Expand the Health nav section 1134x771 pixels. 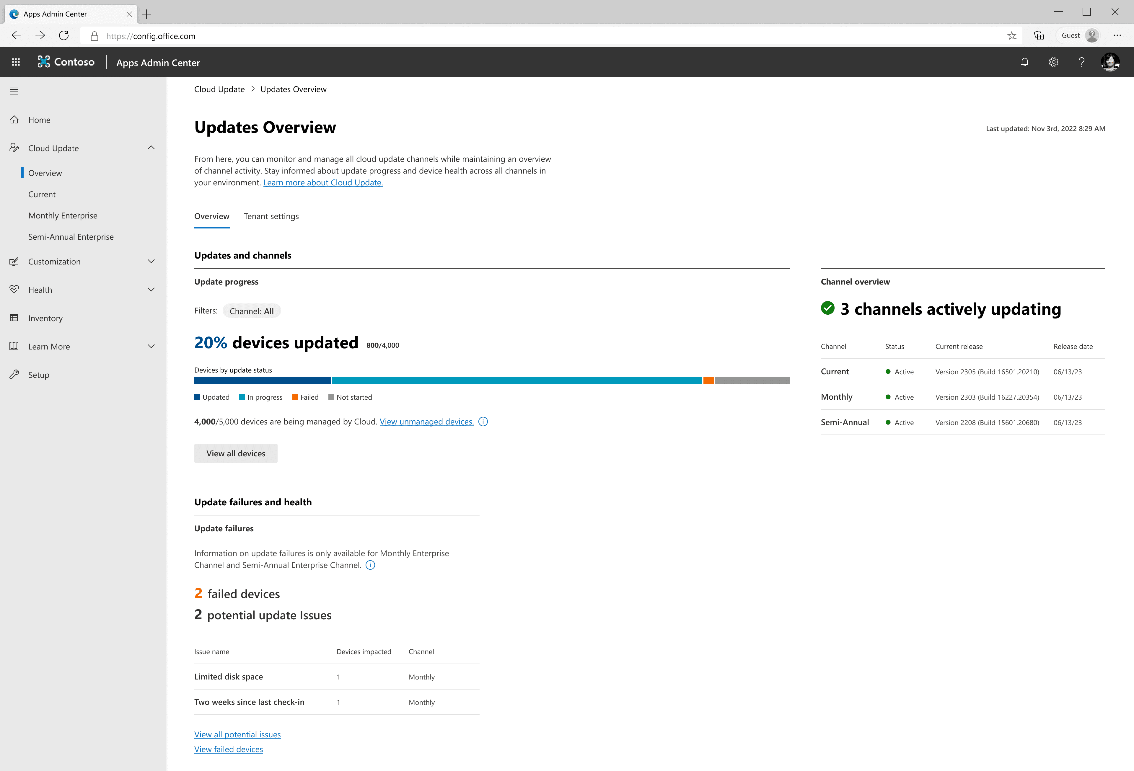(151, 290)
